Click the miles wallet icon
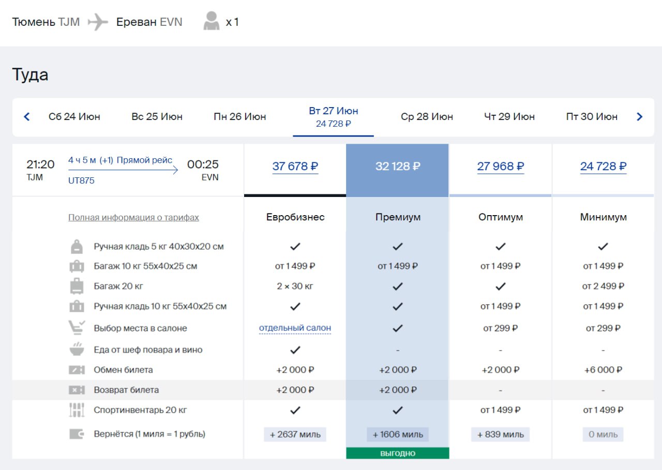Image resolution: width=662 pixels, height=470 pixels. [77, 434]
